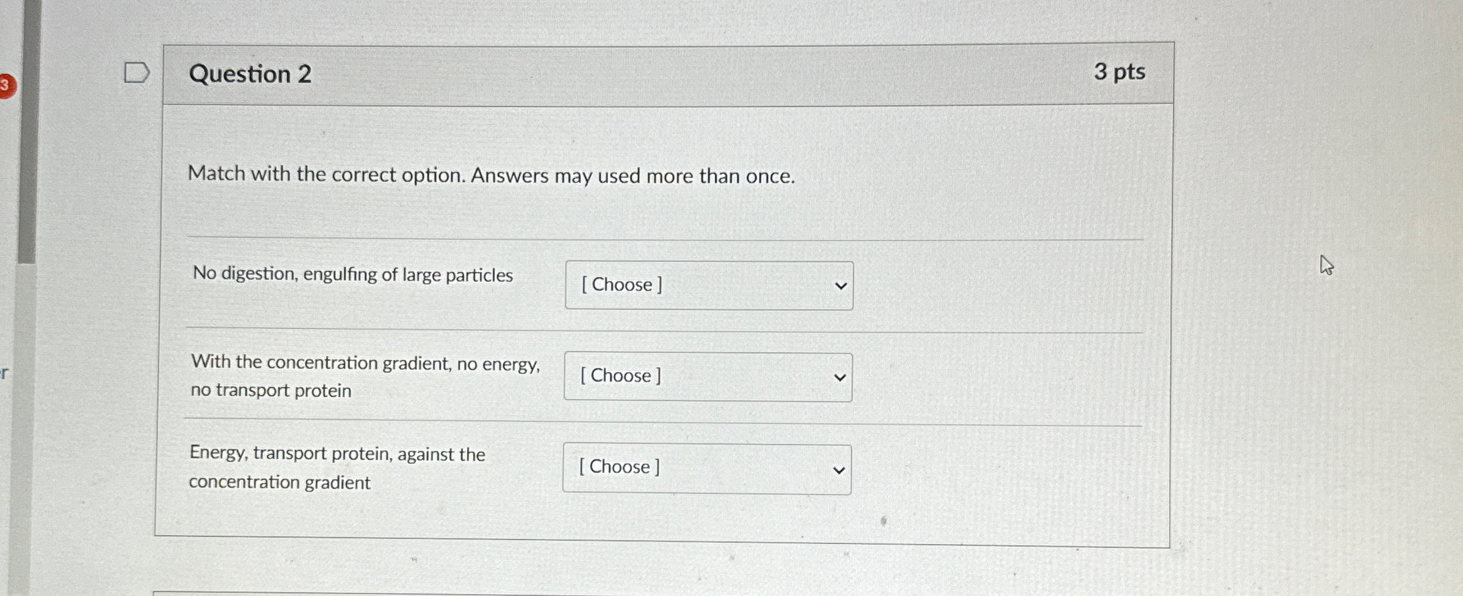Open the dropdown for energy transport protein item
Viewport: 1463px width, 596px height.
click(706, 468)
